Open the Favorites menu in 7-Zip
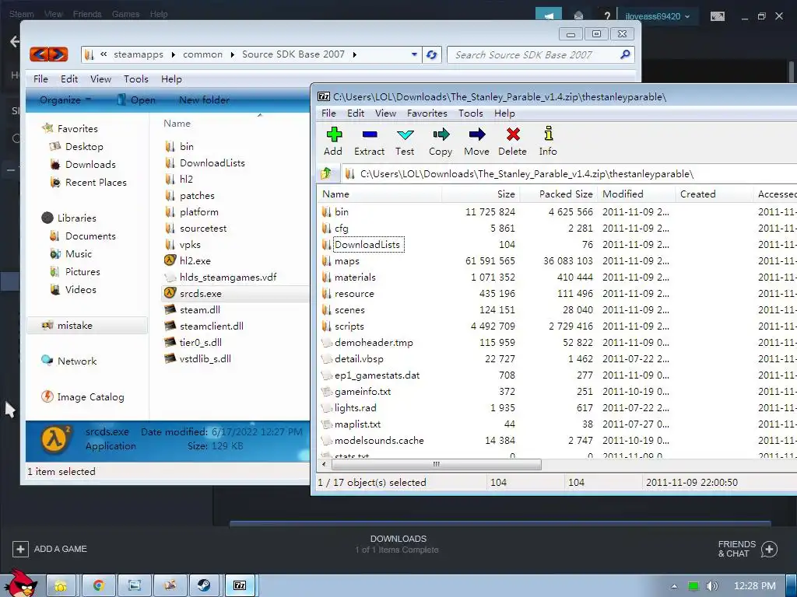Screen dimensions: 797x597 (x=427, y=113)
